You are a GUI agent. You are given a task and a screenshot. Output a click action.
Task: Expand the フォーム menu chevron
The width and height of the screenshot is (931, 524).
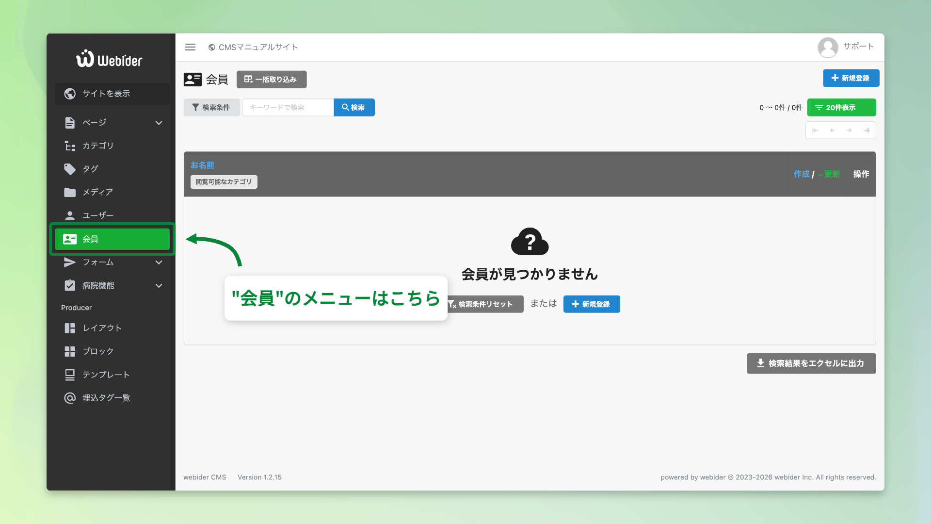click(159, 262)
